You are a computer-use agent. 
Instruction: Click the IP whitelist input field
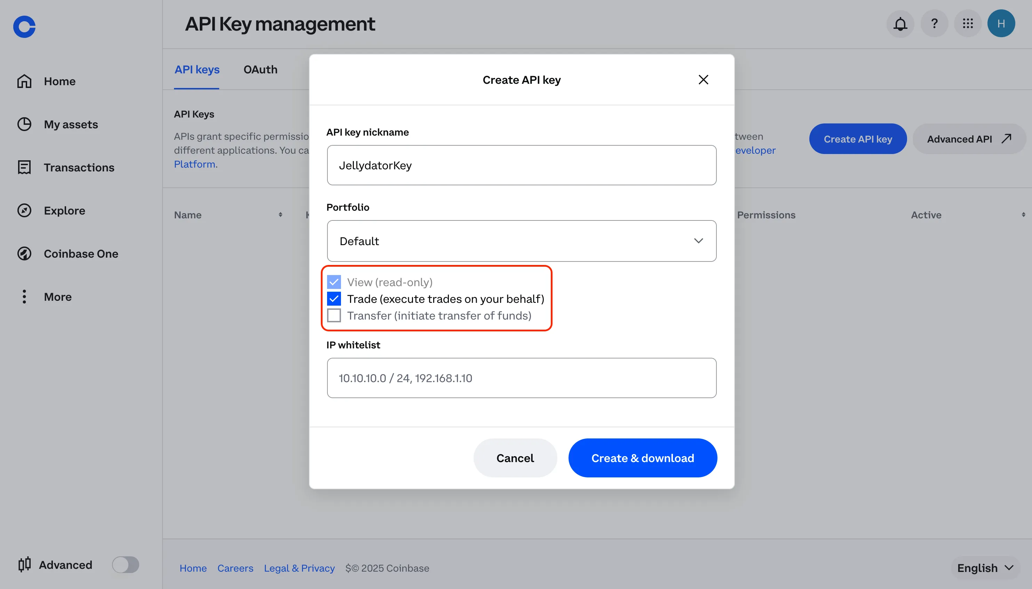pyautogui.click(x=522, y=378)
